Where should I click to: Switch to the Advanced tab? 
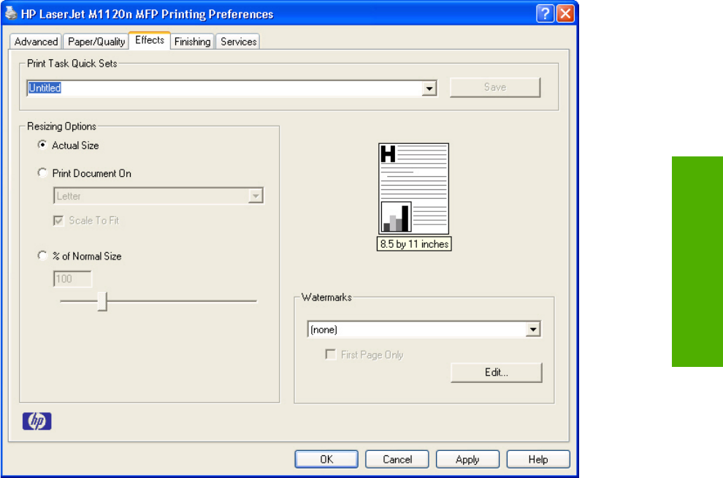pyautogui.click(x=36, y=42)
